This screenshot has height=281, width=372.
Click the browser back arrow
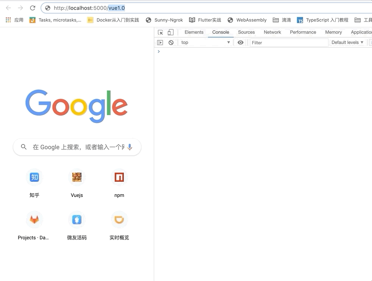click(x=8, y=8)
